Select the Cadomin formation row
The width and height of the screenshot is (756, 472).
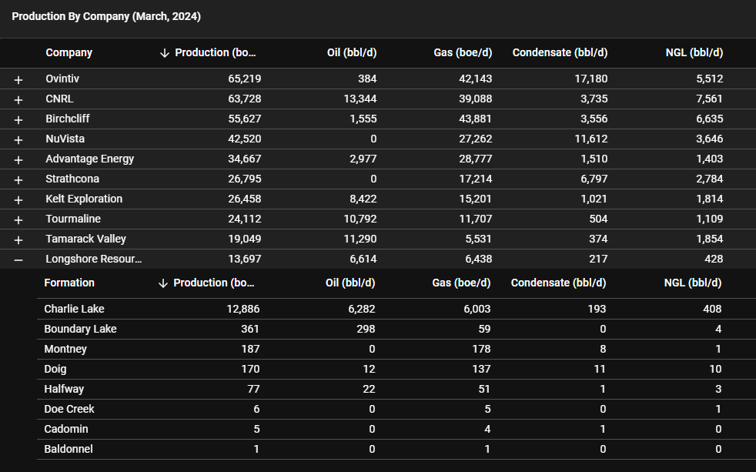(x=396, y=429)
